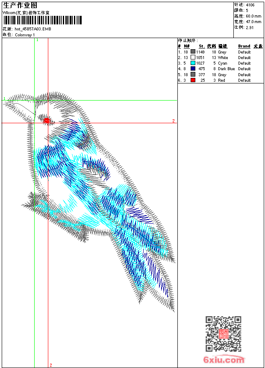This screenshot has width=265, height=368.
Task: Click the Brand column header
Action: [244, 46]
